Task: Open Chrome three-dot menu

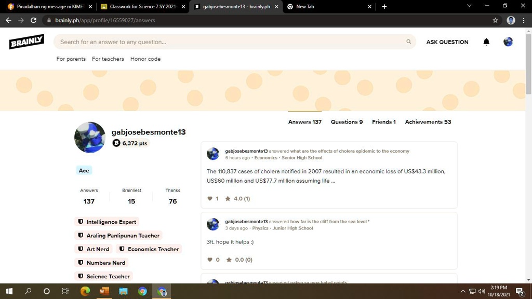Action: 524,20
